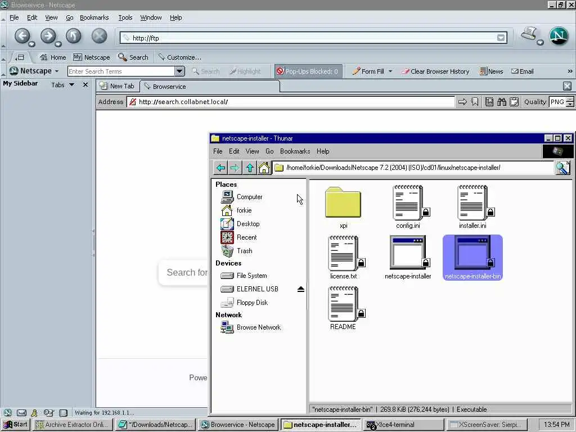Show more toolbar items chevron

coord(570,71)
